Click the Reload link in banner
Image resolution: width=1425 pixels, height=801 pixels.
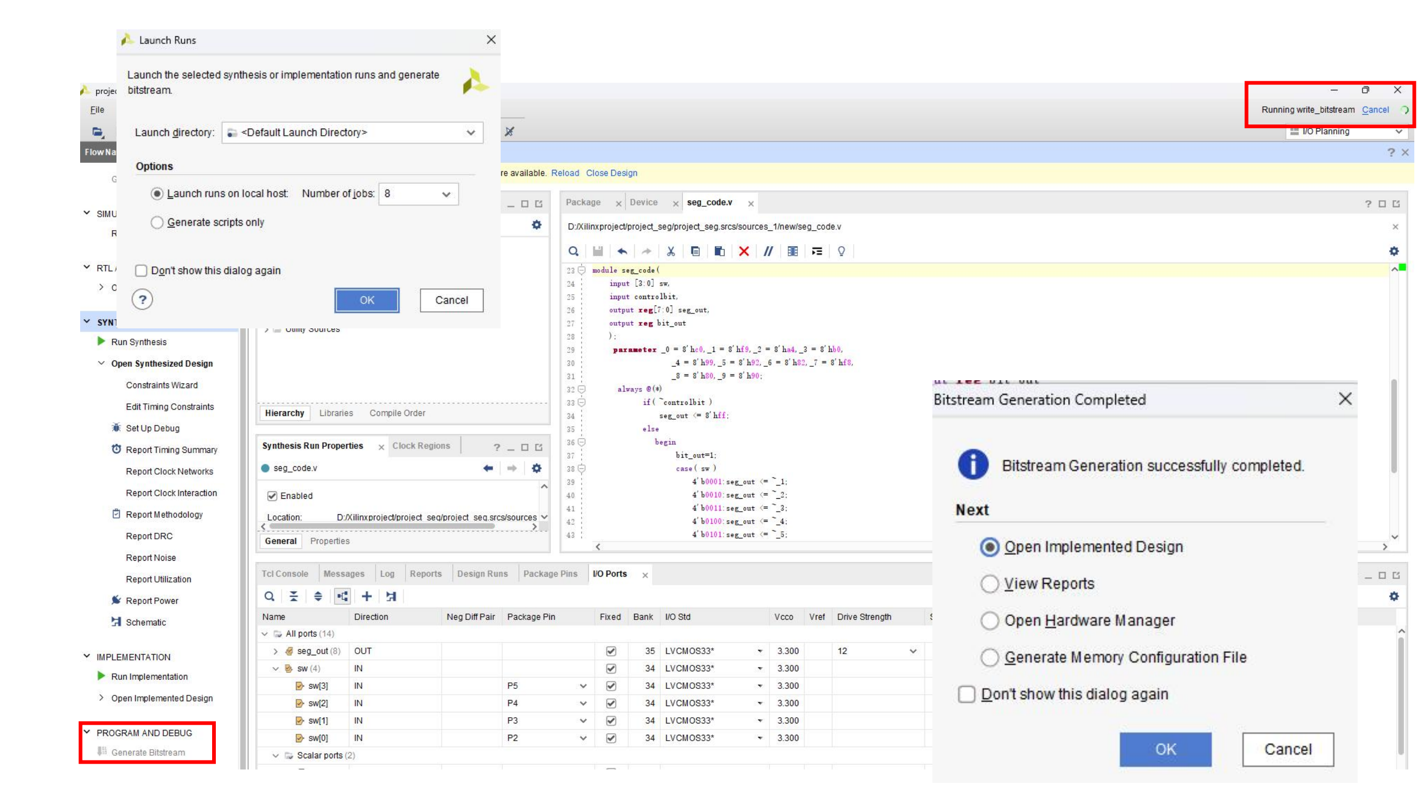click(x=564, y=173)
